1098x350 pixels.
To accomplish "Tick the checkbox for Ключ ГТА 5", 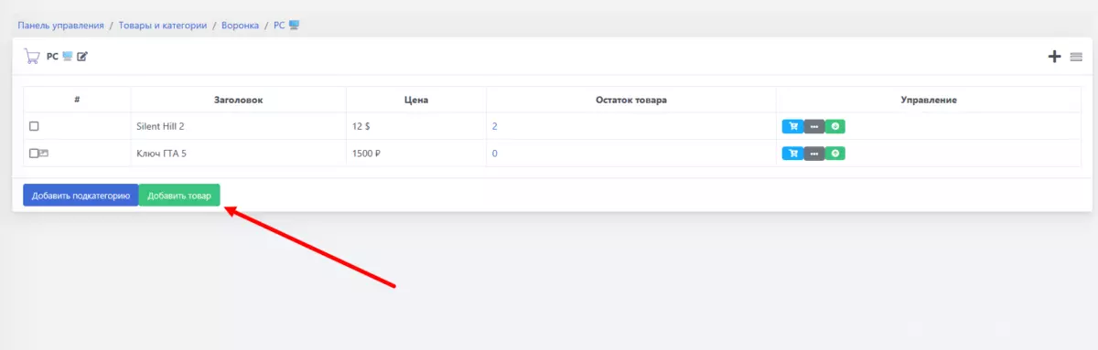I will tap(34, 154).
